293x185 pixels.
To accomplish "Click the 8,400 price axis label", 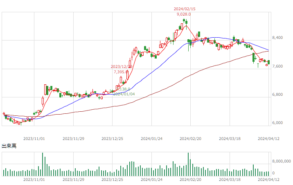I will [277, 38].
